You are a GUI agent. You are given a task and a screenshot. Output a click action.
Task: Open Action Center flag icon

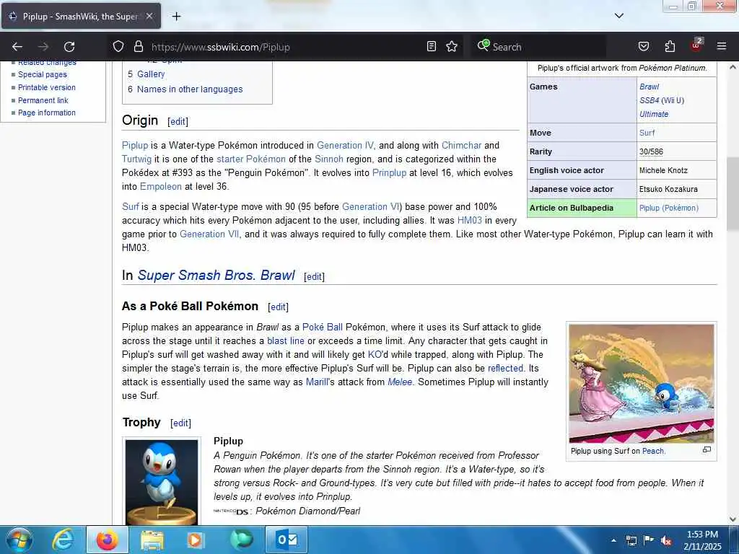(x=649, y=540)
